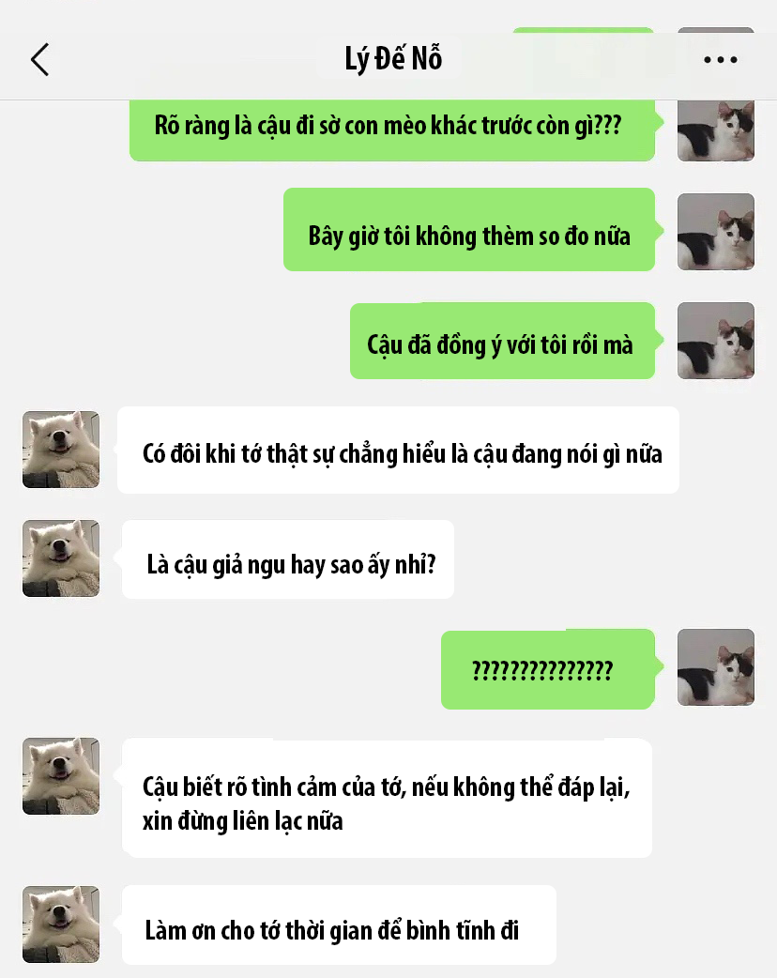The image size is (777, 978).
Task: Tap dog avatar beside 'Có đôi khi tớ' message
Action: (61, 449)
